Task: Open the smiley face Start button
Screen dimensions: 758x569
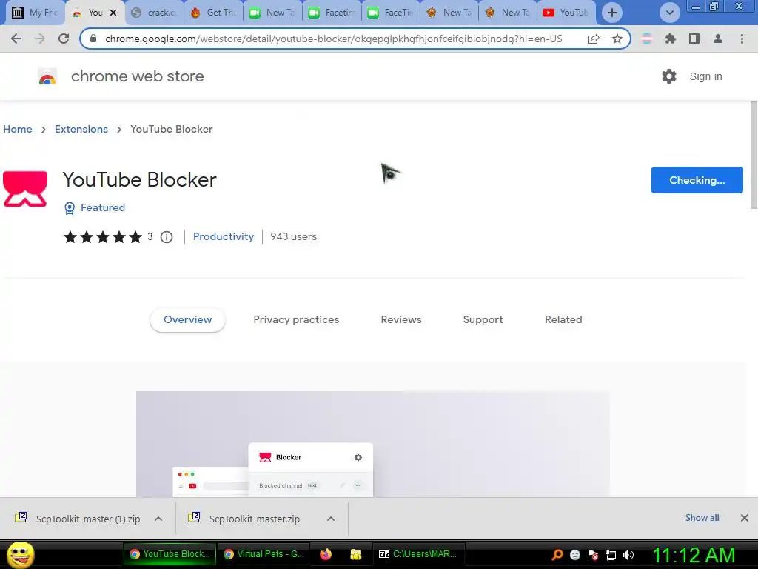Action: tap(20, 554)
